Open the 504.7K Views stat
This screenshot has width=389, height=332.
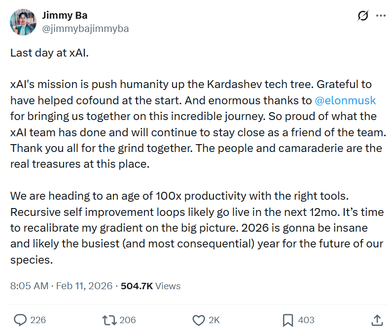150,286
